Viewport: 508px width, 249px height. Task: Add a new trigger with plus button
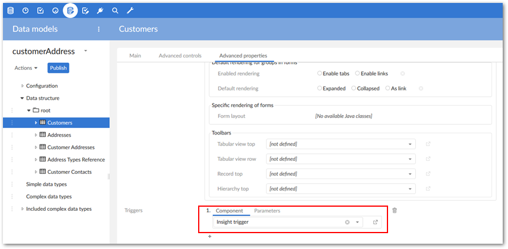[209, 237]
